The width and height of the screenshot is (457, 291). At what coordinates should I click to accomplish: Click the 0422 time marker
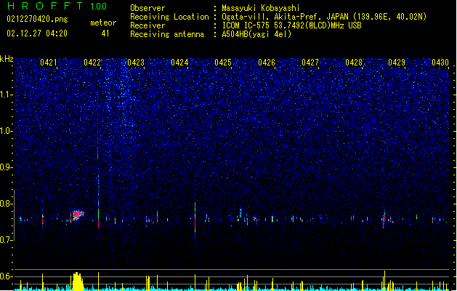(92, 63)
